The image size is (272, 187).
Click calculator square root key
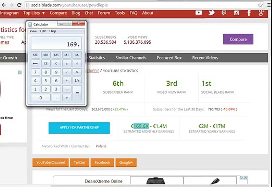[77, 63]
